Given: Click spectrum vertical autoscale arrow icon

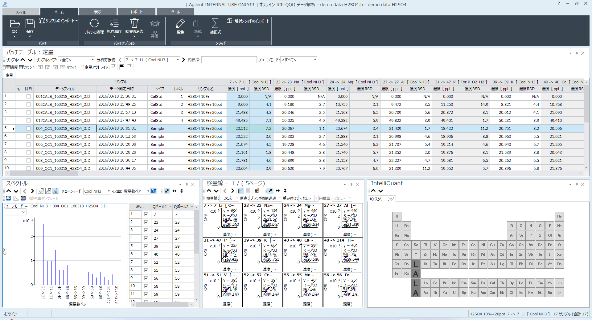Looking at the screenshot, I should pyautogui.click(x=182, y=191).
